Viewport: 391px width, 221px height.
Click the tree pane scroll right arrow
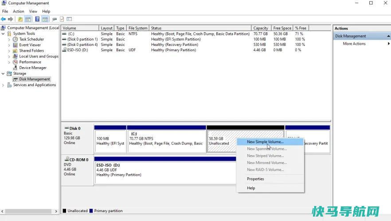pos(56,211)
